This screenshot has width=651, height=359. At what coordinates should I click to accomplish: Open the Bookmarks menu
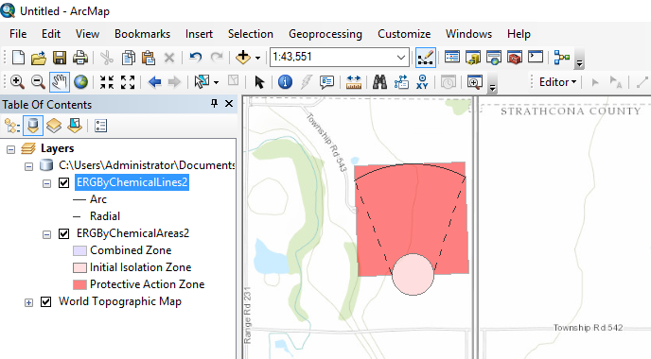(142, 34)
